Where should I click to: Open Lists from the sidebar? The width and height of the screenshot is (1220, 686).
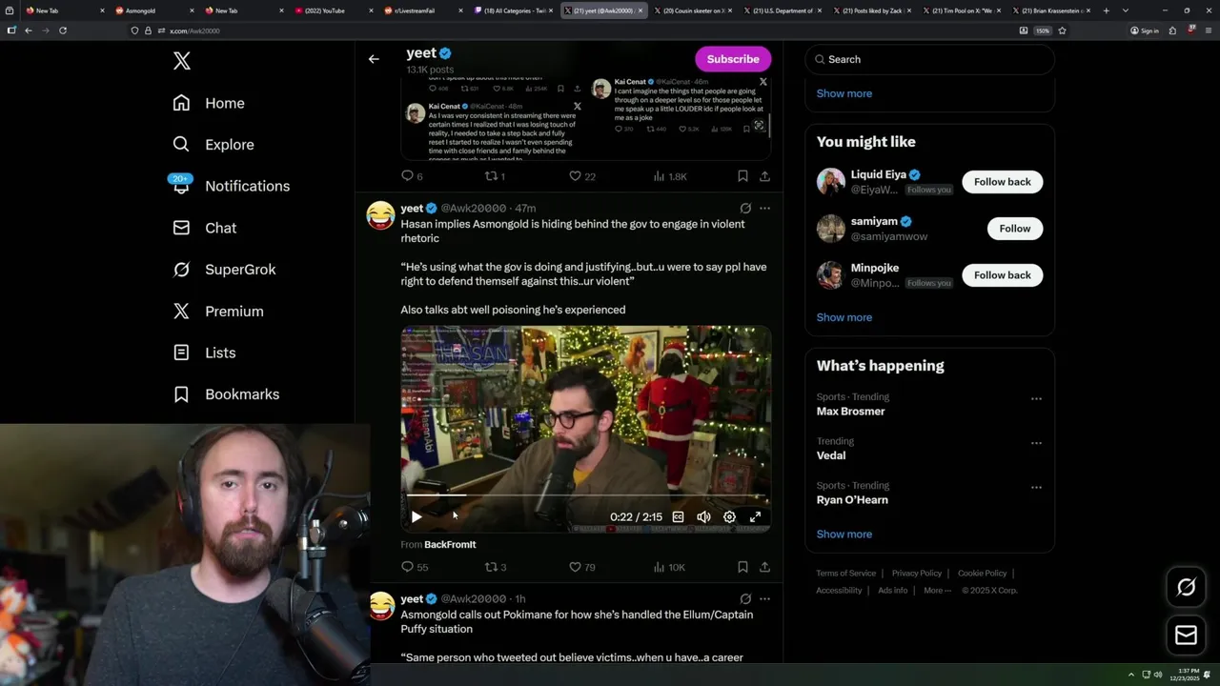(204, 353)
